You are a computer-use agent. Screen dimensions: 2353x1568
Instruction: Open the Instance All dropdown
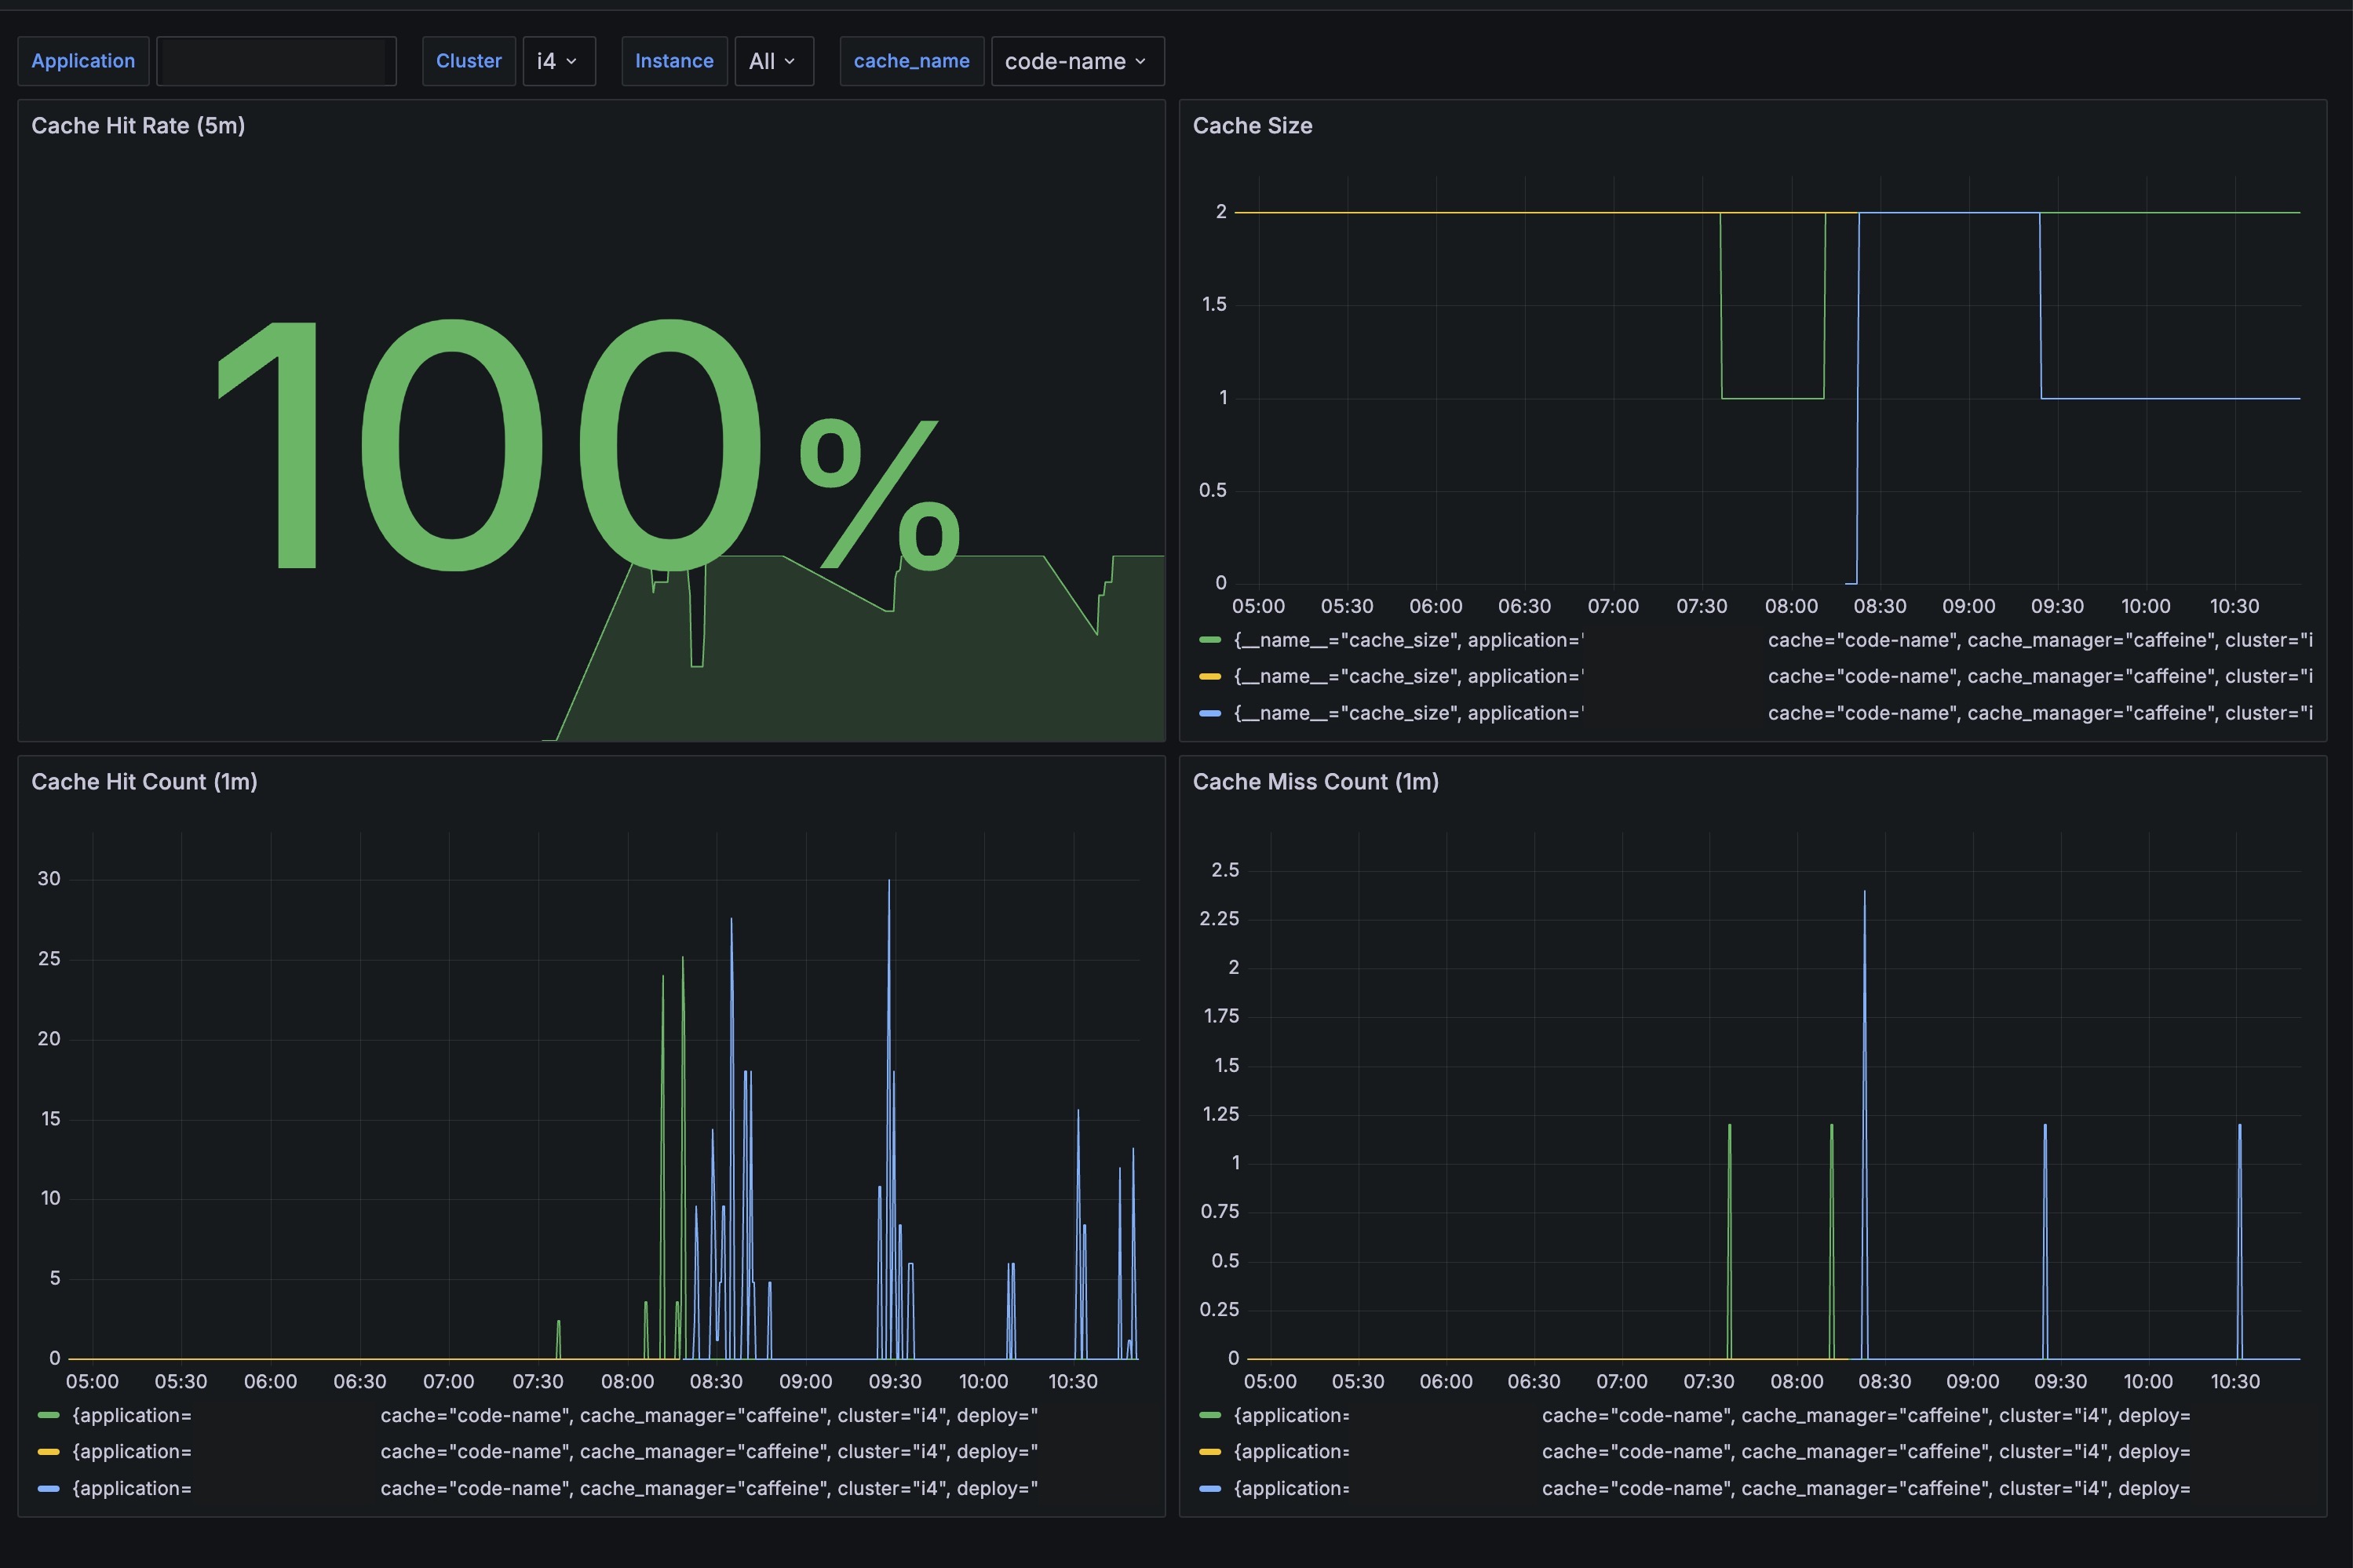point(773,61)
